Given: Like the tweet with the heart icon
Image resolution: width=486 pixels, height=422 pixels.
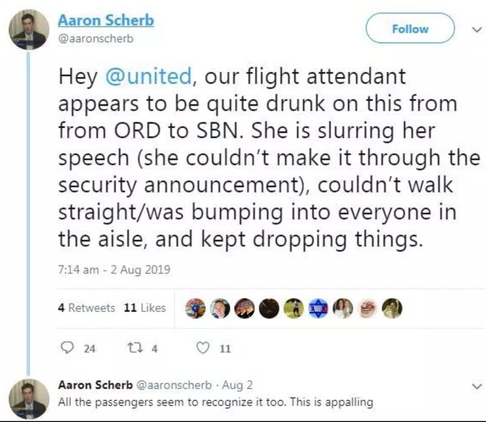Looking at the screenshot, I should coord(203,348).
